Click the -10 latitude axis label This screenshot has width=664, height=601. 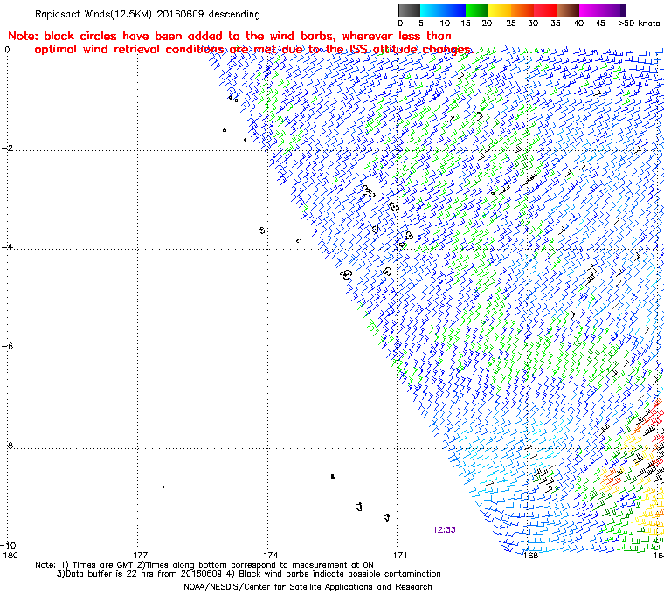pos(8,545)
